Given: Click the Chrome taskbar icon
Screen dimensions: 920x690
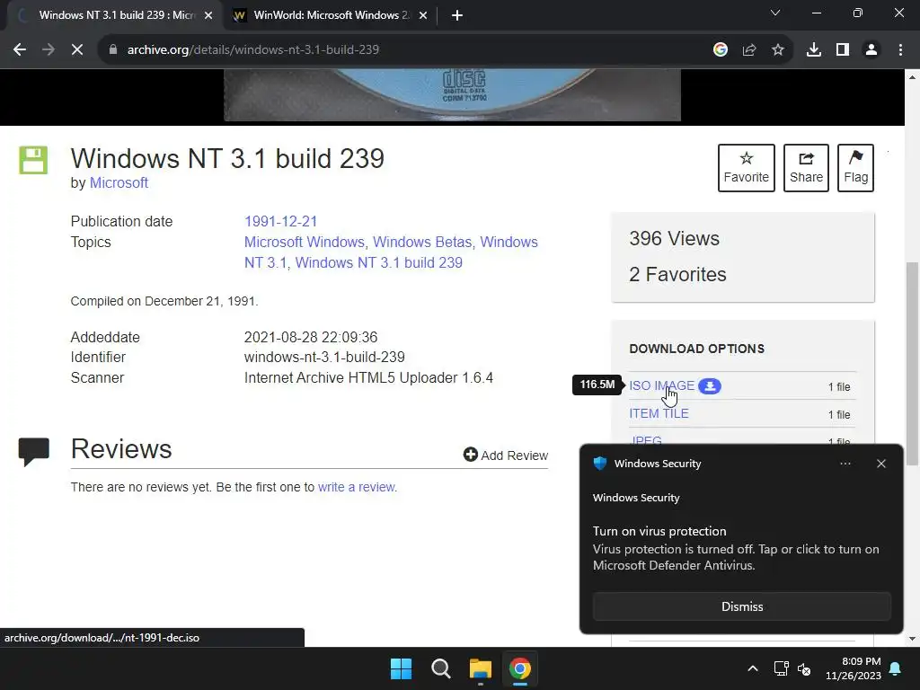Looking at the screenshot, I should 520,668.
